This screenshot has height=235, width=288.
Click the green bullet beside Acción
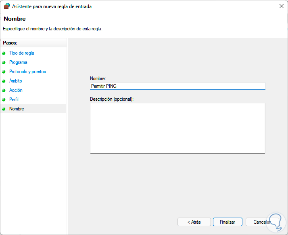tap(4, 90)
